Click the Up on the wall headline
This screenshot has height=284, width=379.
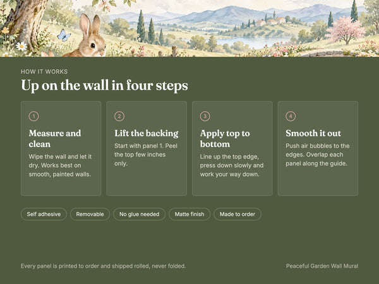(104, 85)
